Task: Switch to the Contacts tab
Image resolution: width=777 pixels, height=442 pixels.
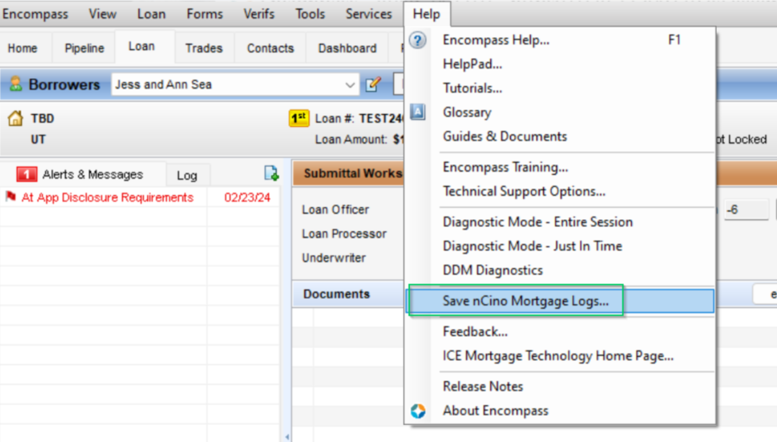Action: pos(270,48)
